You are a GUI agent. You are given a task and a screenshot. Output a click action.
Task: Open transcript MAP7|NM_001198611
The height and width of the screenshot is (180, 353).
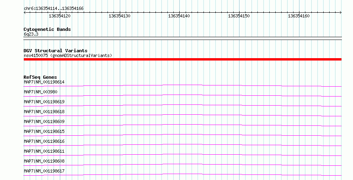point(44,151)
